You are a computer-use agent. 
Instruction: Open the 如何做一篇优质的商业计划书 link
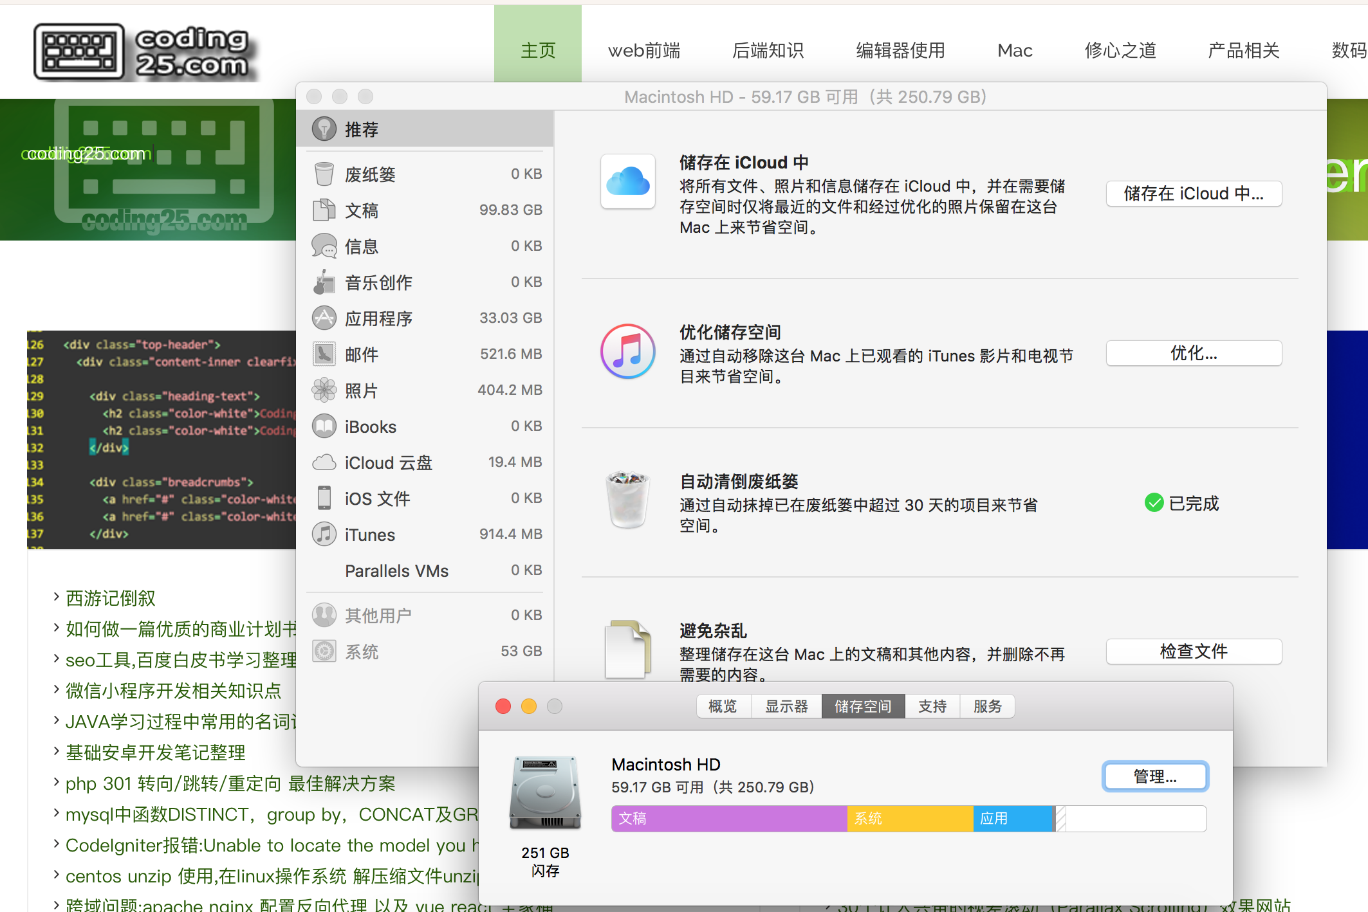[x=181, y=629]
